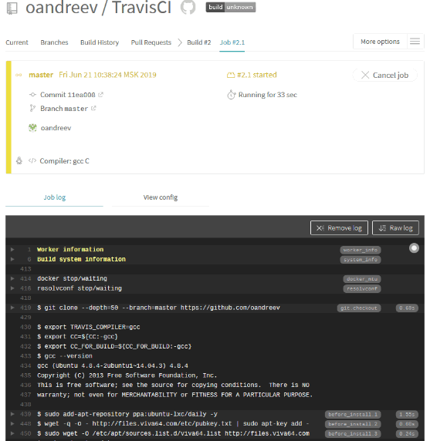Open the Raw log
This screenshot has width=430, height=441.
click(395, 227)
